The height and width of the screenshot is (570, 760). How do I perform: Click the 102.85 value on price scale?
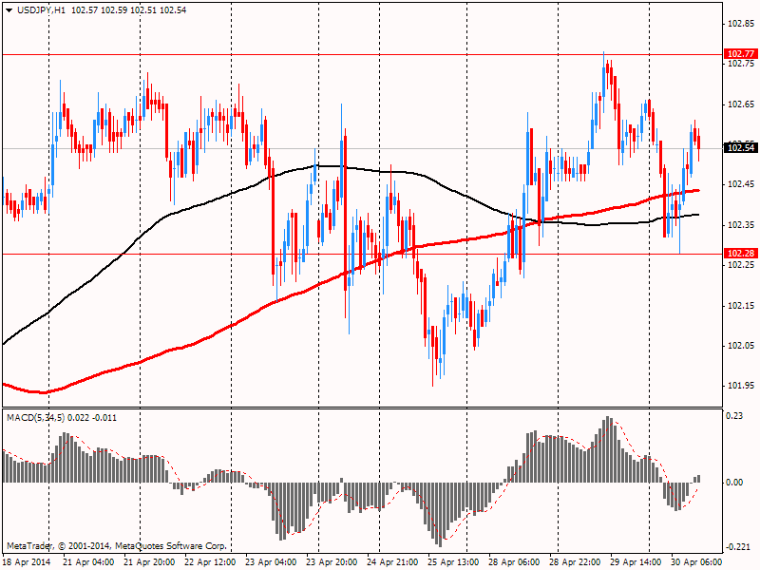(x=741, y=24)
